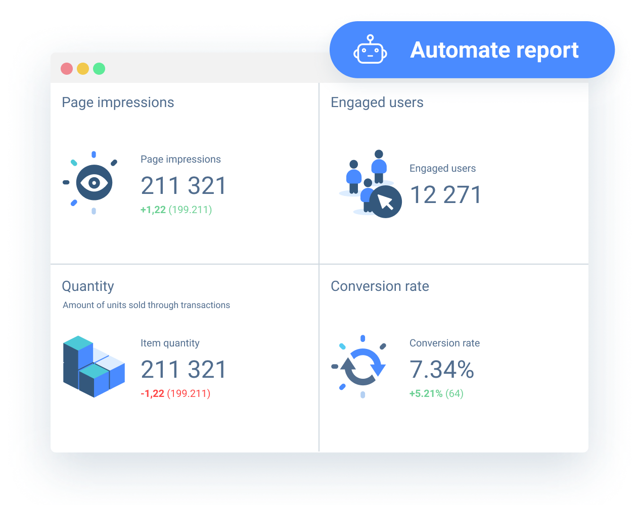Viewport: 639px width, 505px height.
Task: Click the red traffic light dot
Action: coord(67,69)
